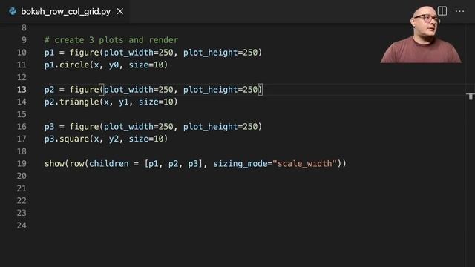This screenshot has height=267, width=475.
Task: Click line number 21 in the gutter
Action: point(22,188)
